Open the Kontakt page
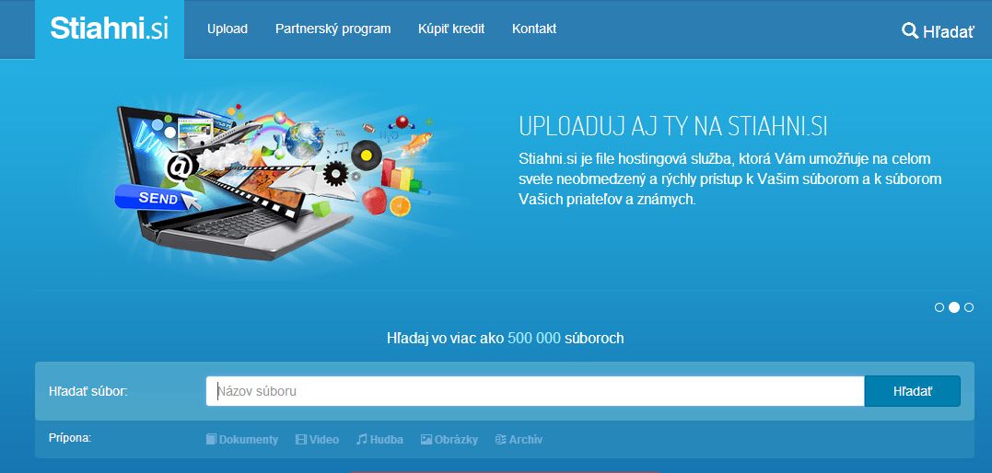The image size is (992, 473). pos(534,29)
